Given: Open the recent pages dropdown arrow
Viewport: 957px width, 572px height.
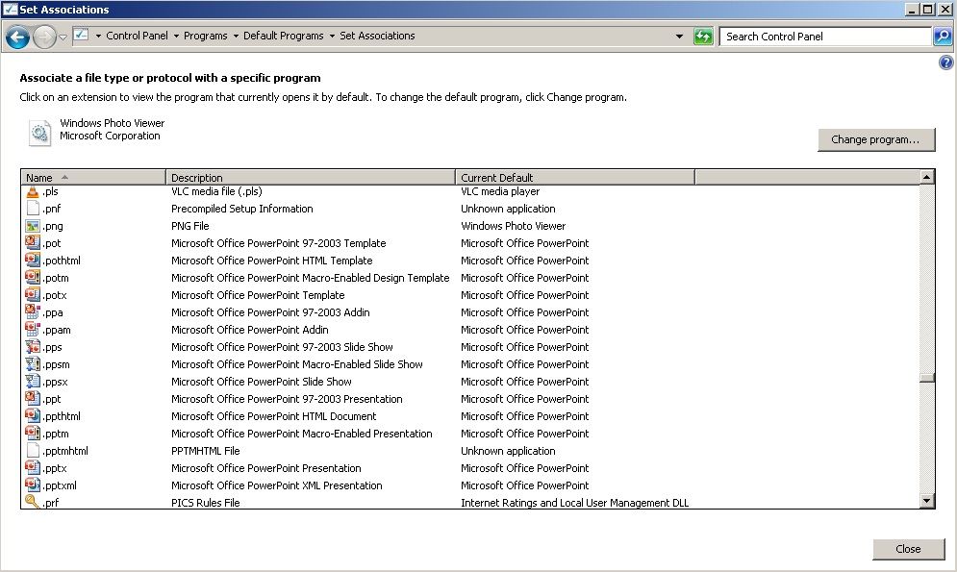Looking at the screenshot, I should tap(63, 37).
